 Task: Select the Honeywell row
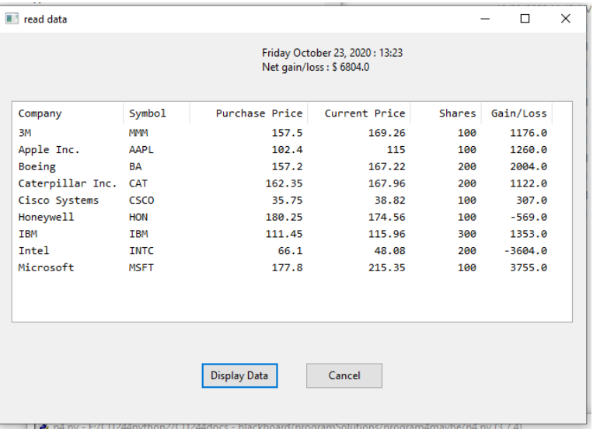283,217
